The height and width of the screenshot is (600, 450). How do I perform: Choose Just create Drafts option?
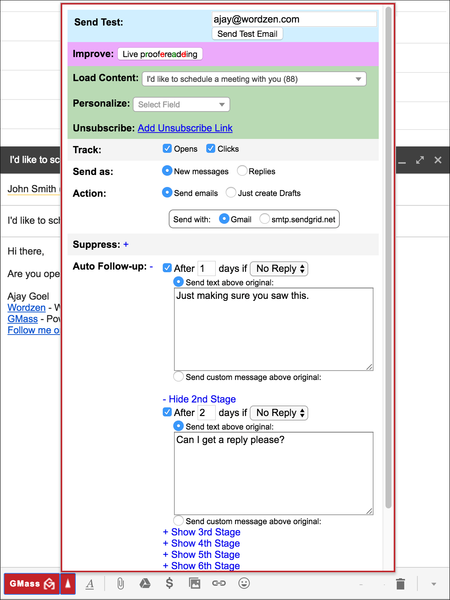[231, 193]
